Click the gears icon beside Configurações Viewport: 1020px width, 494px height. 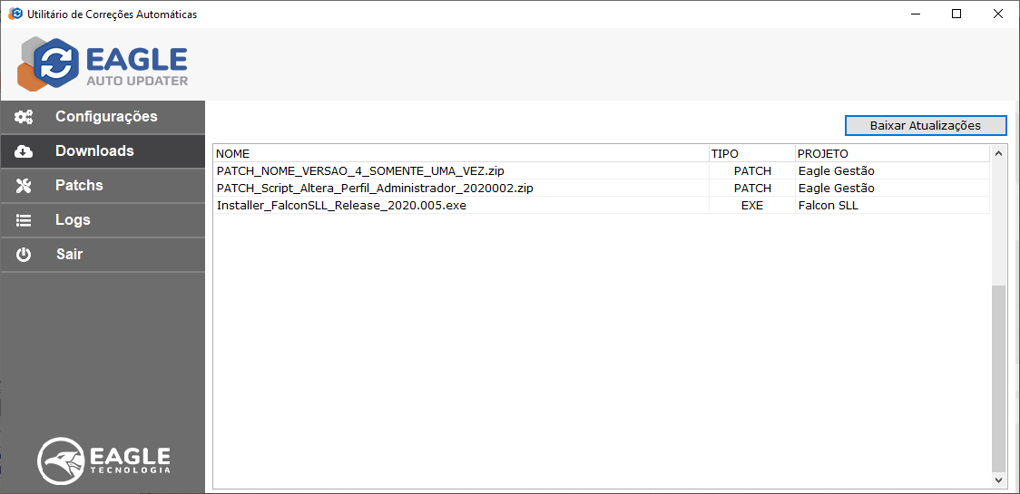tap(25, 117)
